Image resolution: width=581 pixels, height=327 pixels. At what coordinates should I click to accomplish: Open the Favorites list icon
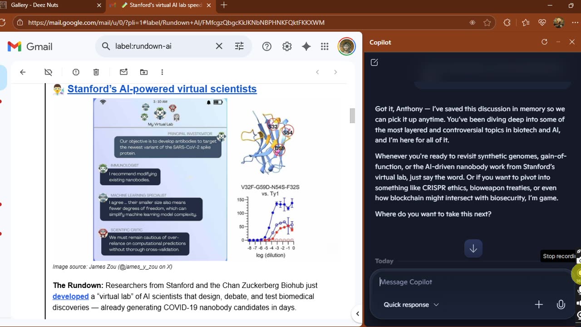(x=526, y=23)
